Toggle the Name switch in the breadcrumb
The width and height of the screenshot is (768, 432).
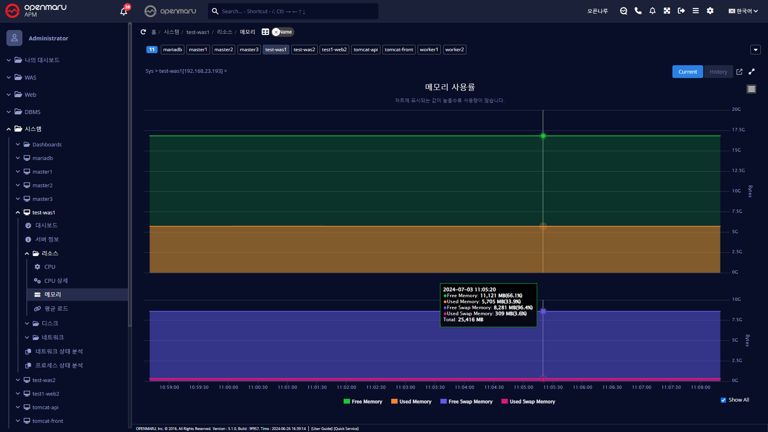[282, 32]
